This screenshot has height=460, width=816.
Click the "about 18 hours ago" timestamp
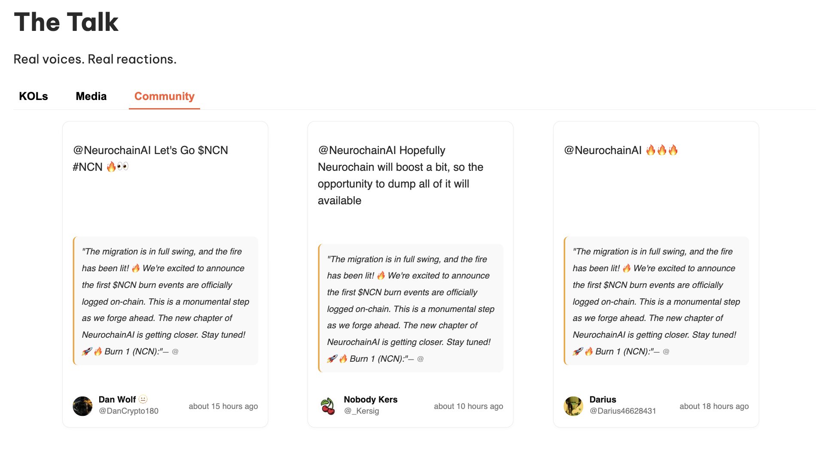714,406
